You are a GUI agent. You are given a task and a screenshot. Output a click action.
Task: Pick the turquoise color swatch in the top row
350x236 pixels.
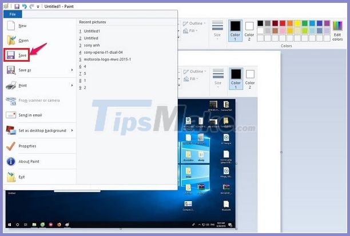[312, 23]
